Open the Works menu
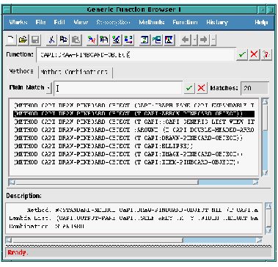The height and width of the screenshot is (267, 278). coord(18,22)
